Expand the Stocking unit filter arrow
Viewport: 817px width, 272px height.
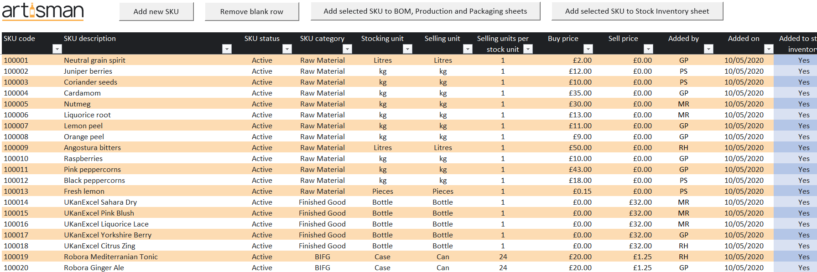pos(408,49)
